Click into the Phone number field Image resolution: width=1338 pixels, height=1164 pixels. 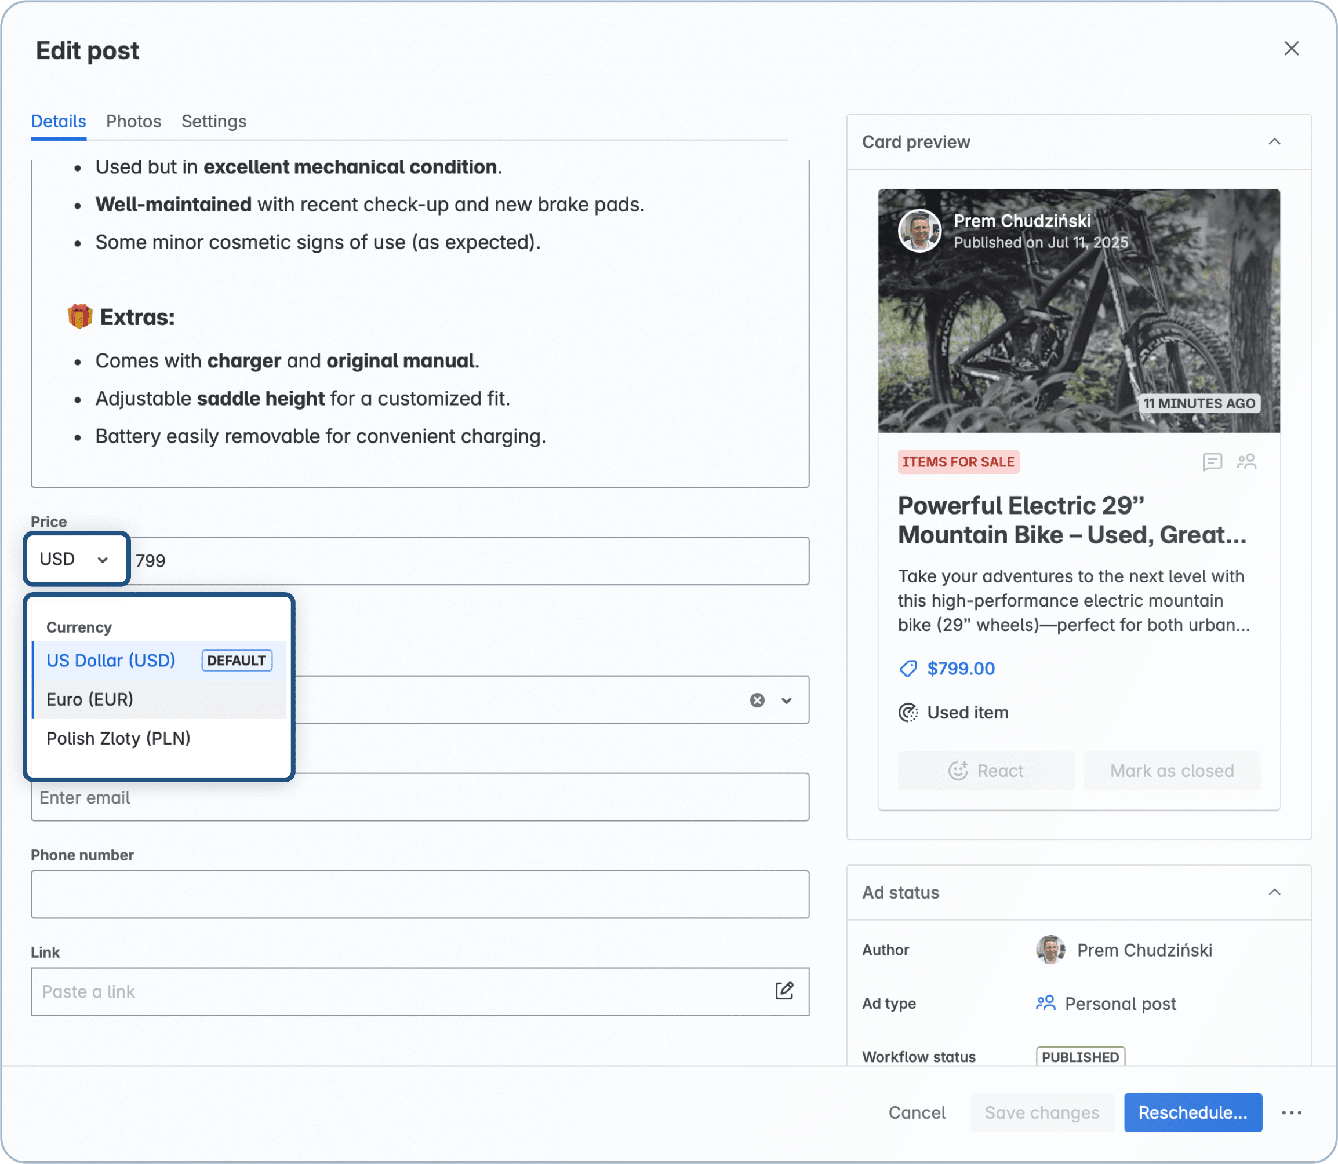[x=420, y=894]
